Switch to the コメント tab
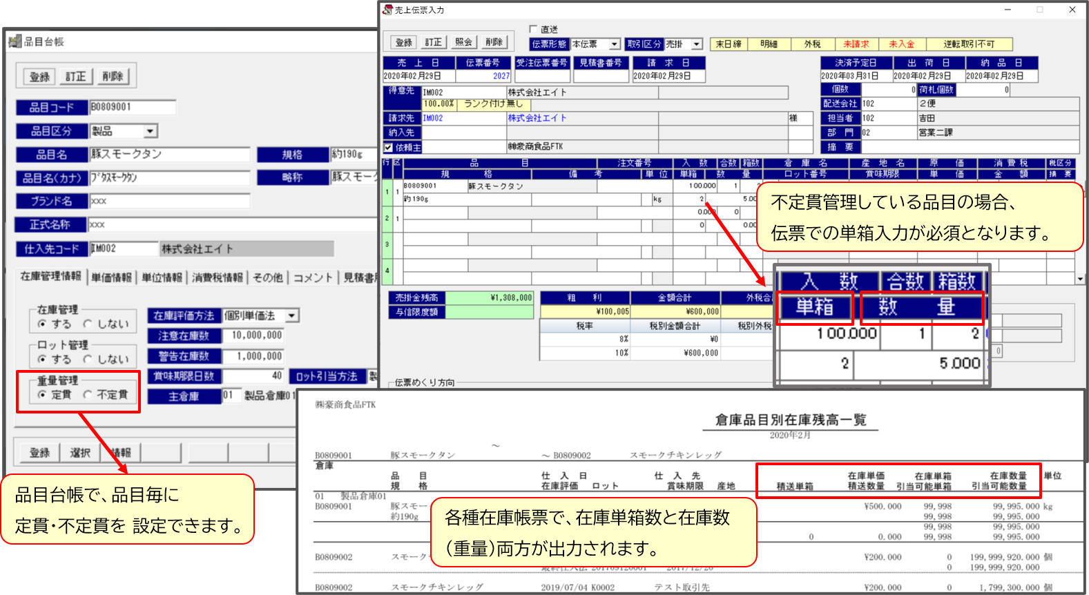The width and height of the screenshot is (1089, 595). pos(313,277)
